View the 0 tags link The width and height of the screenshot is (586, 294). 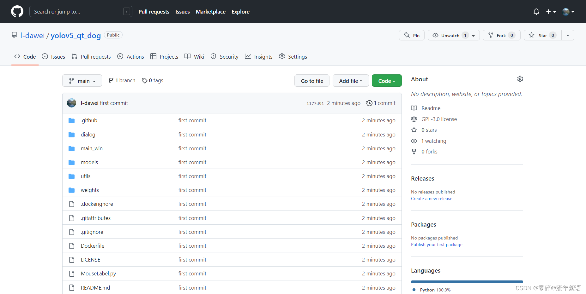[x=153, y=81]
